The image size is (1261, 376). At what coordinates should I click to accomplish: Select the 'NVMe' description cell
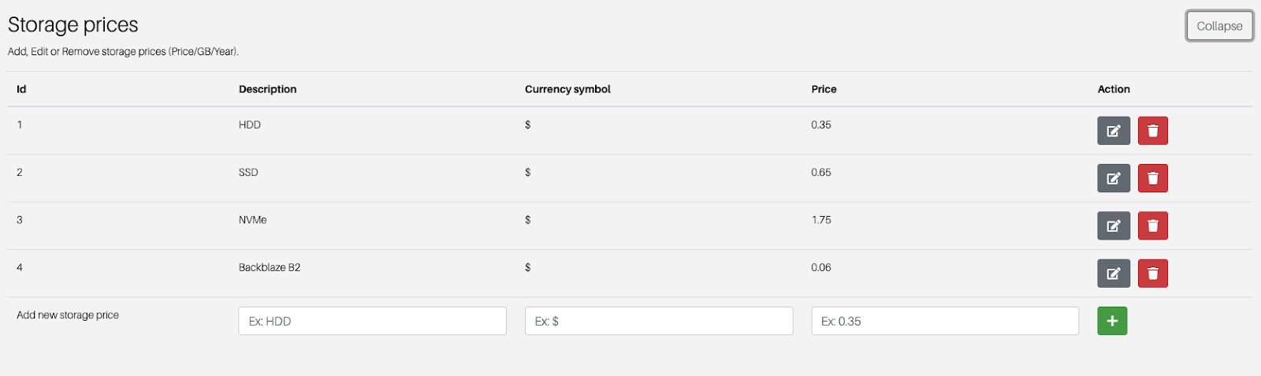[x=253, y=220]
